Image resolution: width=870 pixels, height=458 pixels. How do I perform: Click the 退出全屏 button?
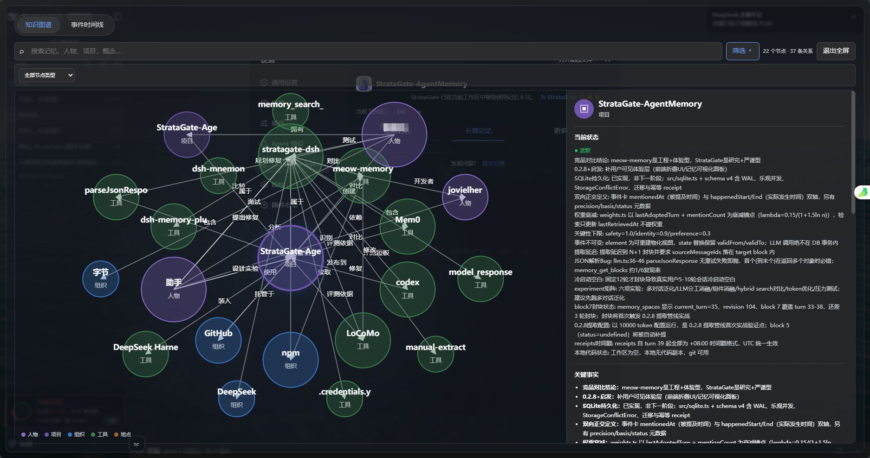point(836,51)
